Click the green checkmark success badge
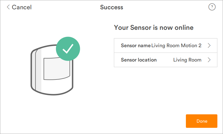 [68, 49]
